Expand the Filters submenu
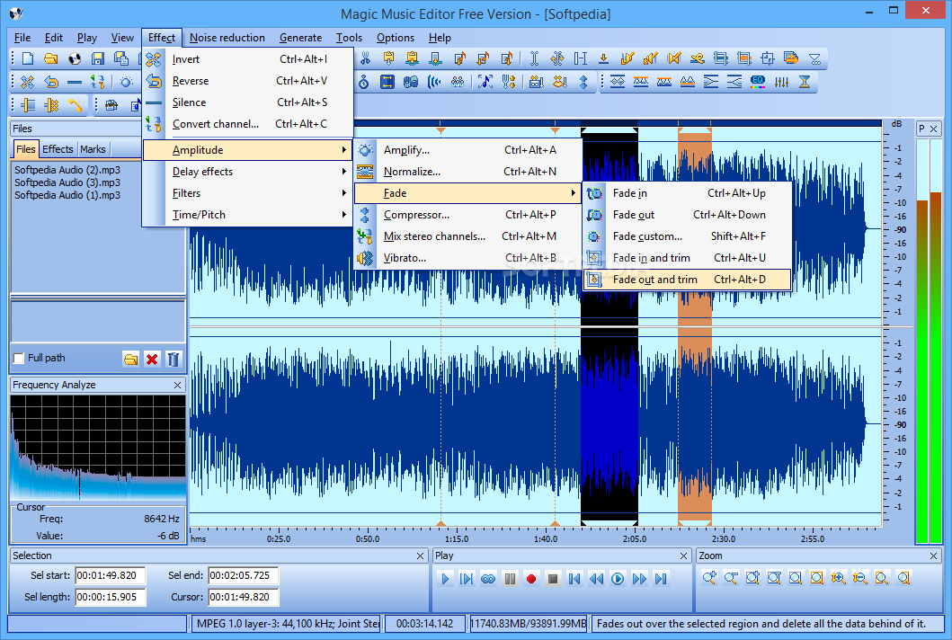952x640 pixels. click(x=248, y=193)
